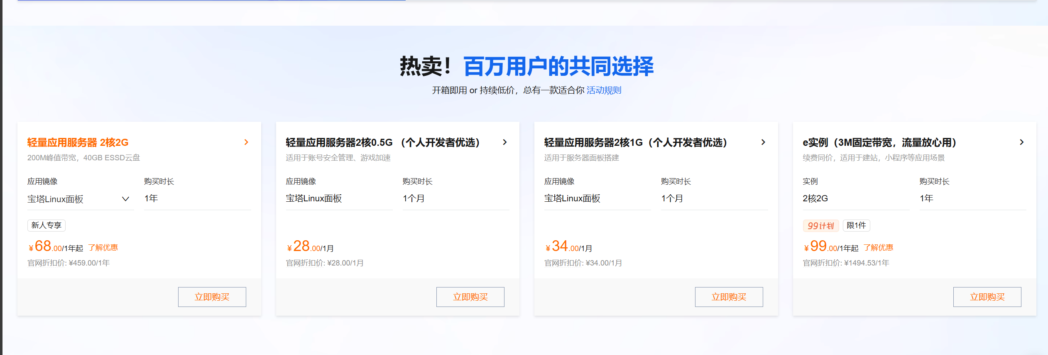The width and height of the screenshot is (1048, 355).
Task: Open e实例（3M固定带宽）card title
Action: click(x=879, y=142)
